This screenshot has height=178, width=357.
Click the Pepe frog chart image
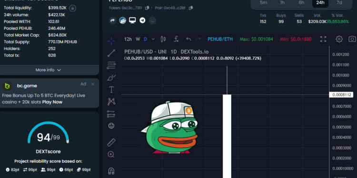(x=169, y=127)
